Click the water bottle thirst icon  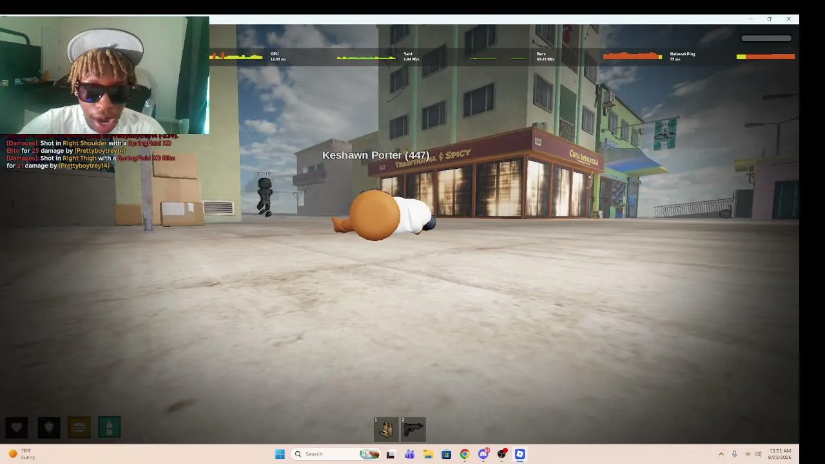pos(110,427)
